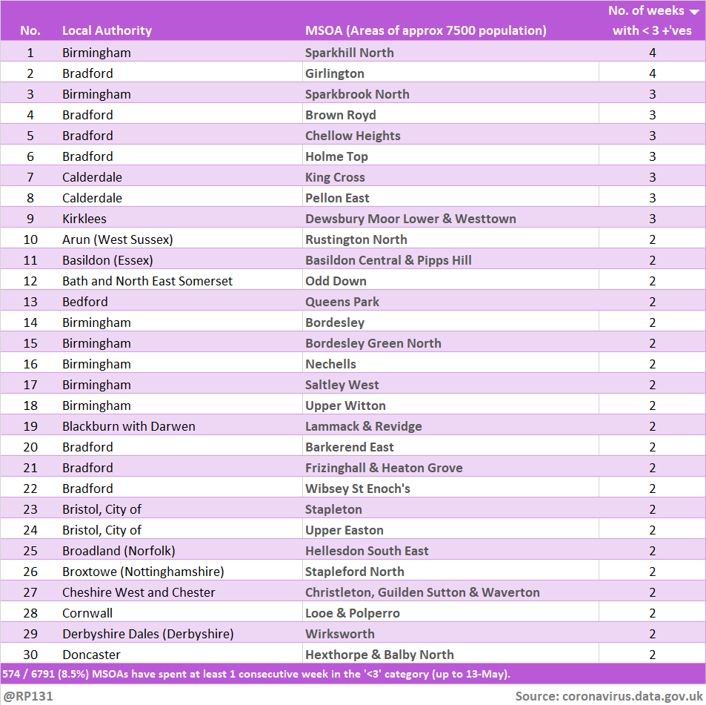
Task: Select row number 13 for Bedford
Action: [30, 302]
